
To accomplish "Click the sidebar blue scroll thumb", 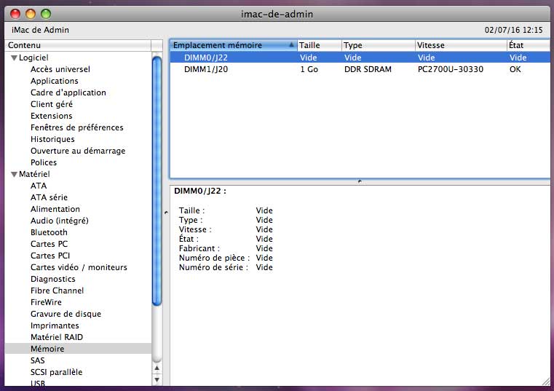I will coord(157,181).
